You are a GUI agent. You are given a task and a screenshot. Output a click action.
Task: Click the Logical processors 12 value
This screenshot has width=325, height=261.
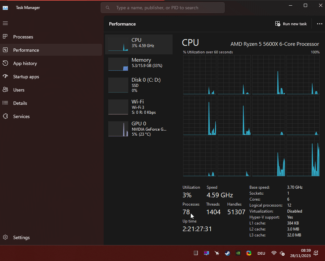289,205
